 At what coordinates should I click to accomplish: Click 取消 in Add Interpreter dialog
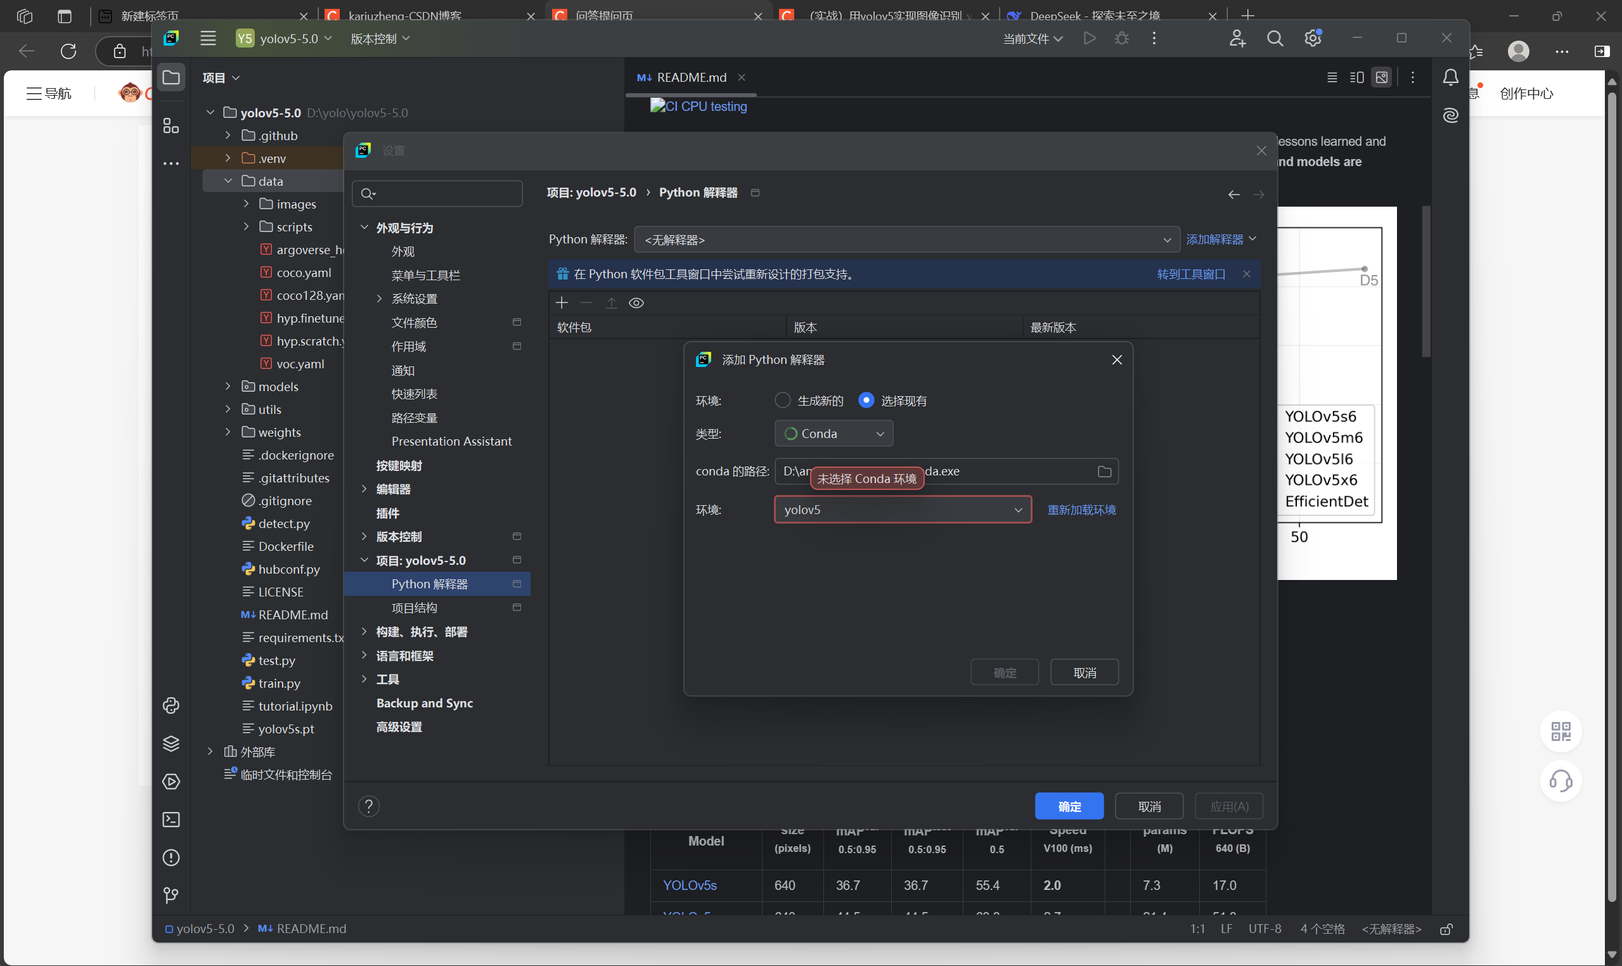pos(1085,673)
